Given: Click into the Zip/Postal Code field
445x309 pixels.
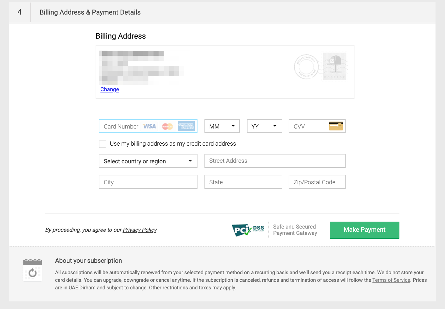Looking at the screenshot, I should point(317,182).
